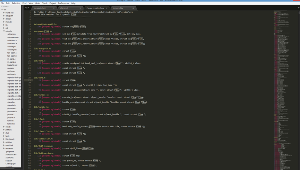The height and width of the screenshot is (170, 300).
Task: Open fail-open.c in the sidebar
Action: pyautogui.click(x=12, y=53)
